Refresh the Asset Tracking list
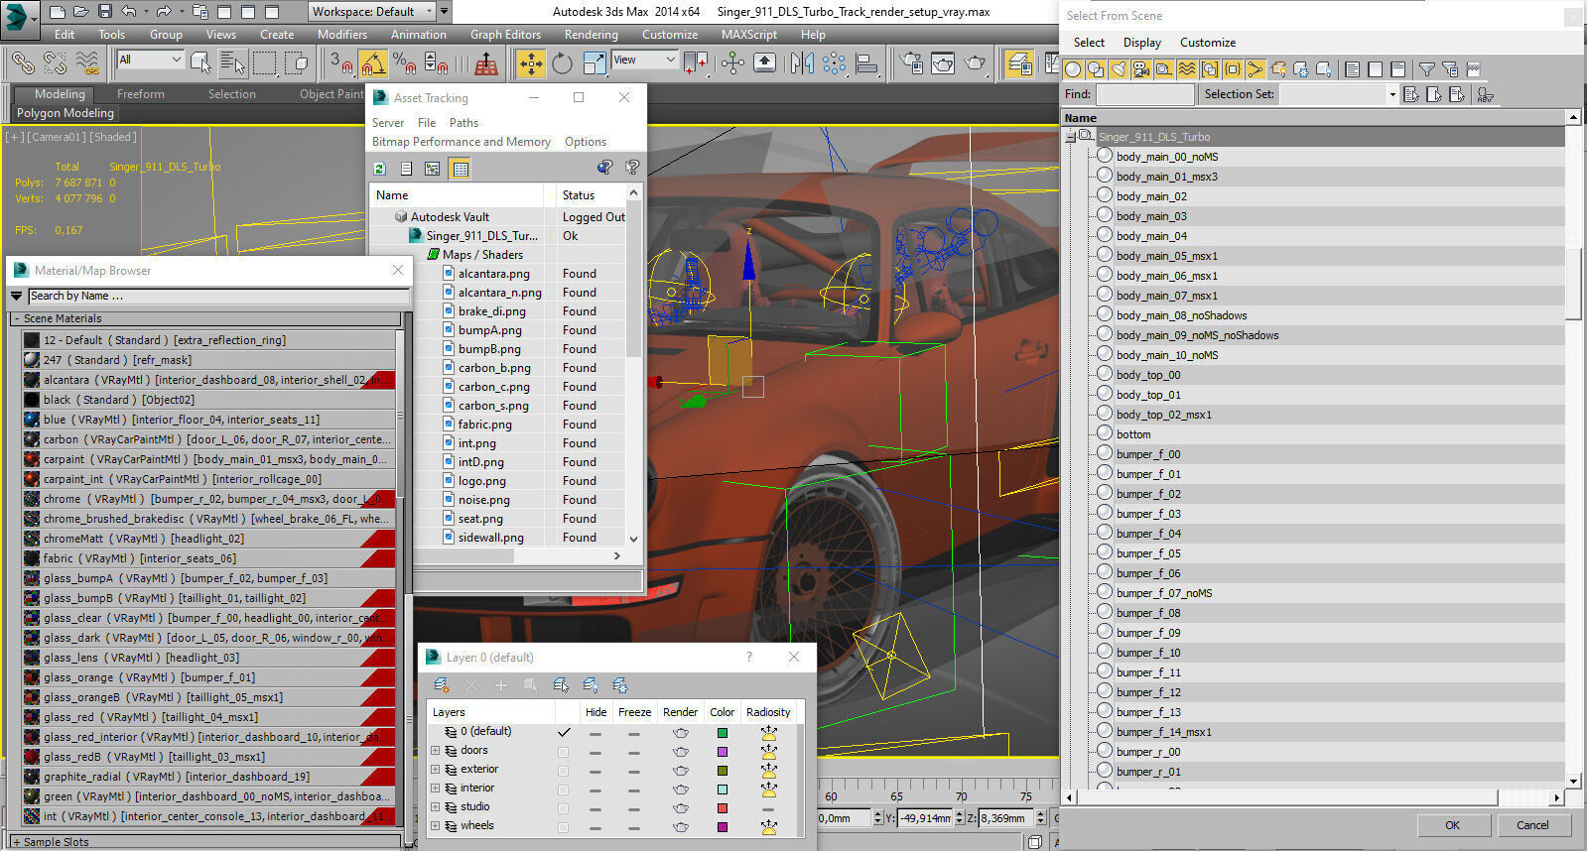The height and width of the screenshot is (851, 1587). pyautogui.click(x=380, y=169)
